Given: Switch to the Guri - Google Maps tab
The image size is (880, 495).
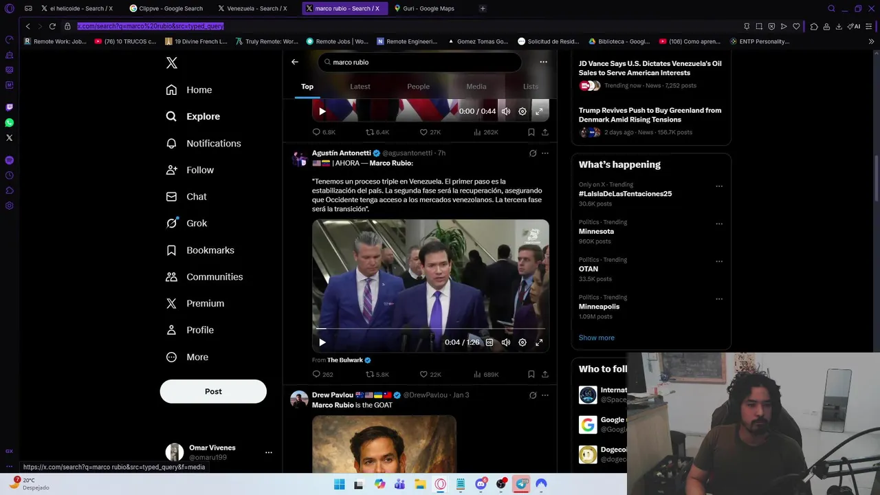Looking at the screenshot, I should (428, 8).
